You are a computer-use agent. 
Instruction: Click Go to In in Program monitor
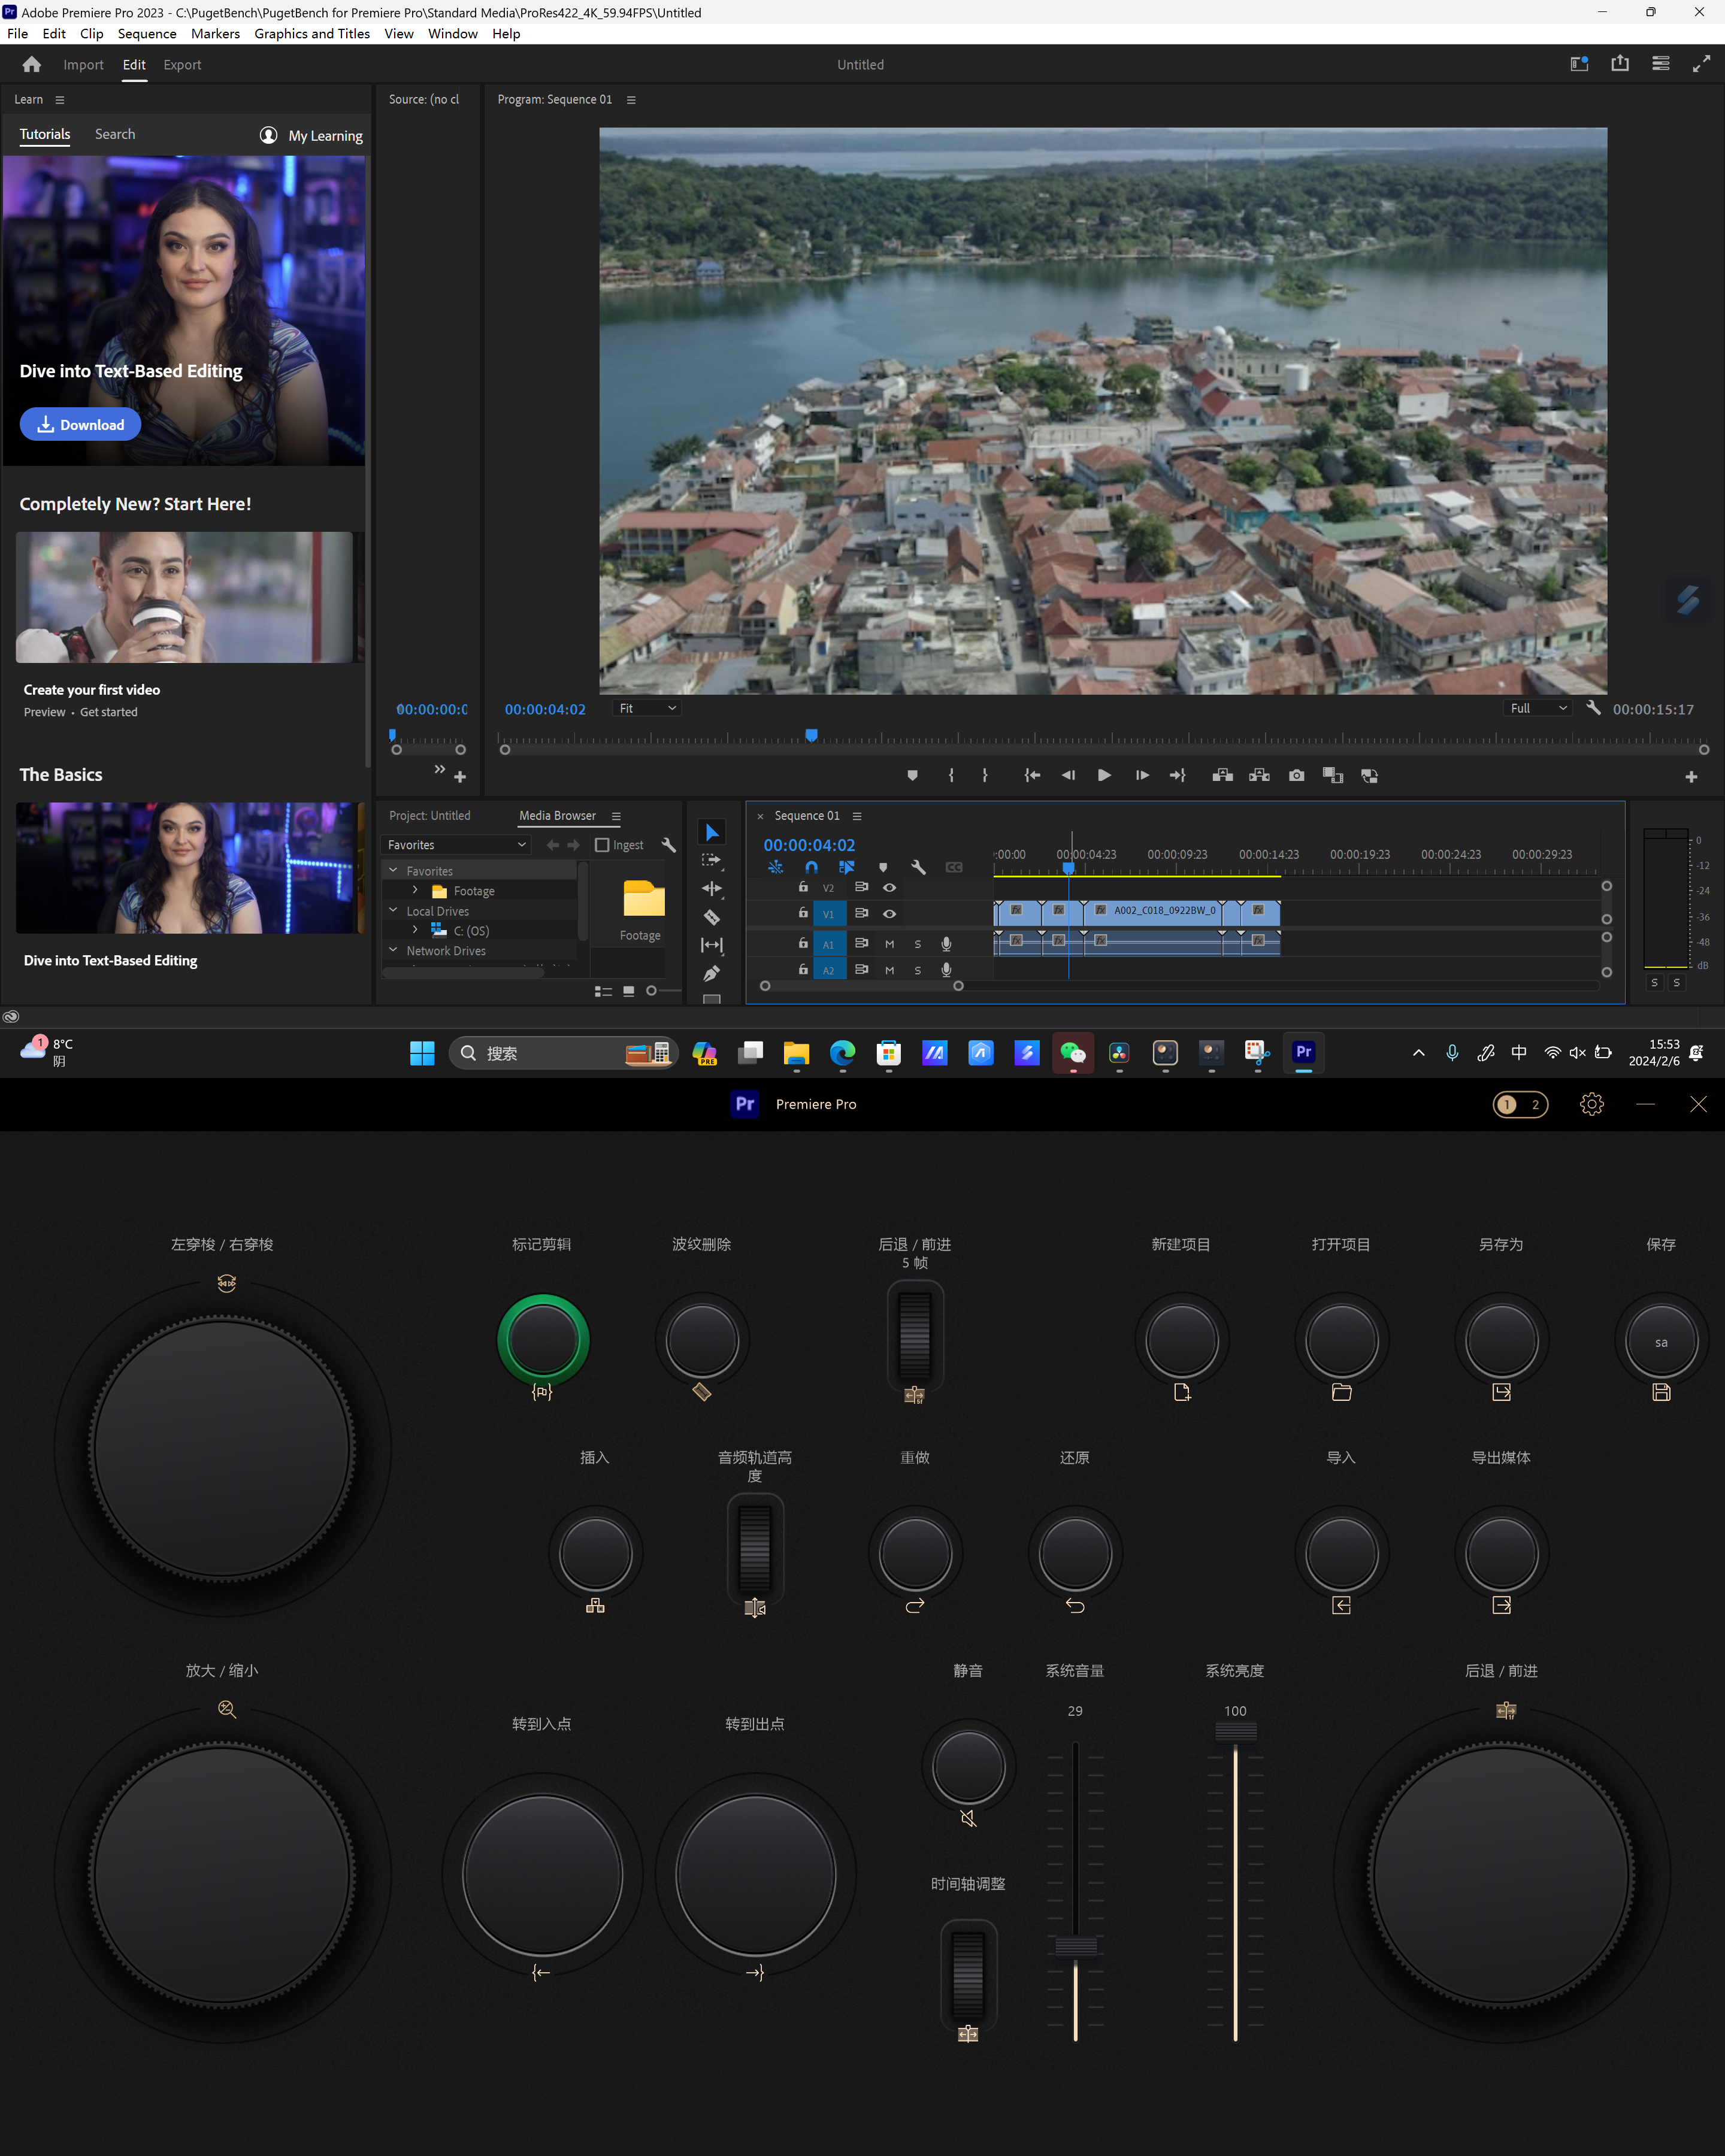click(1032, 775)
